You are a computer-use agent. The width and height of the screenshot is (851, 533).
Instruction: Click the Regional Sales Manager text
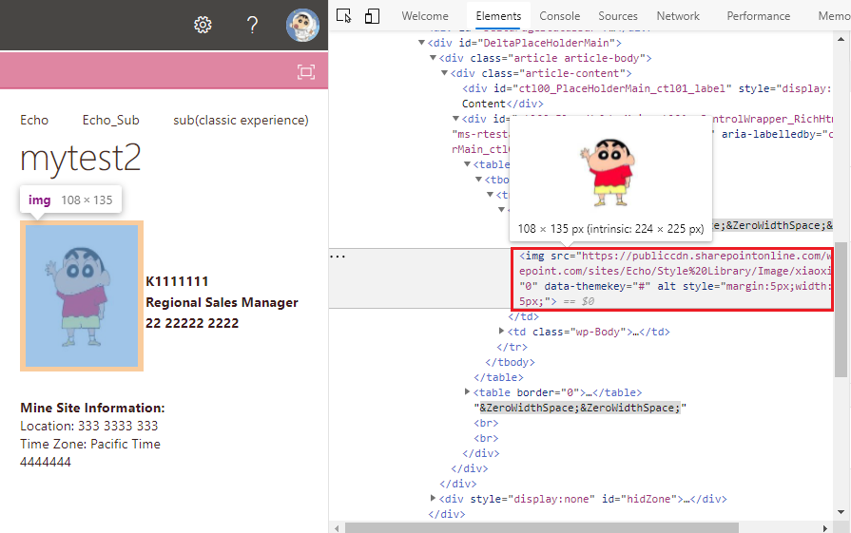[222, 302]
